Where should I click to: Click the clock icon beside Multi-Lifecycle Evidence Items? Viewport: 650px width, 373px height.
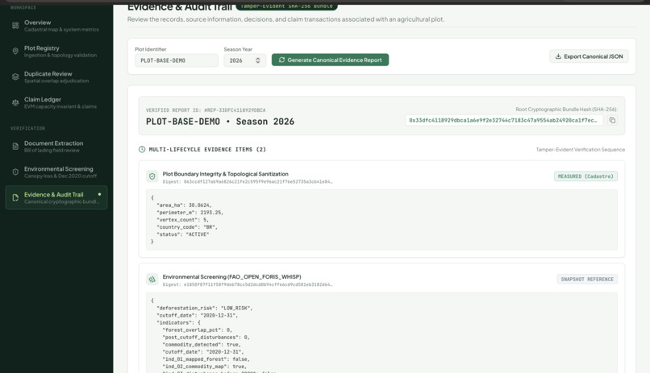[x=142, y=150]
